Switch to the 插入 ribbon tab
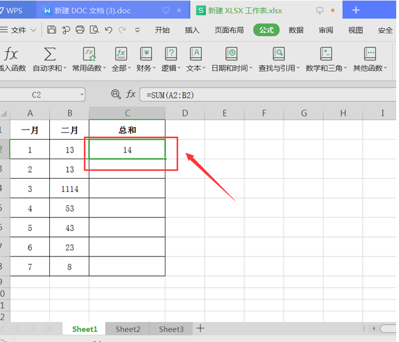Image resolution: width=399 pixels, height=342 pixels. (192, 30)
